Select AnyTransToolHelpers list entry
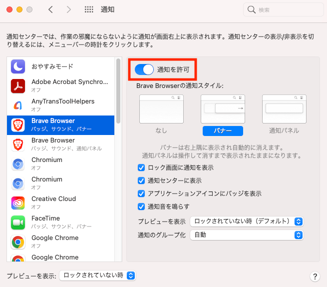The width and height of the screenshot is (327, 287). click(61, 105)
